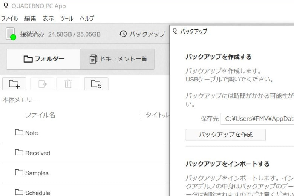Click the new folder icon button
This screenshot has height=196, width=294.
pyautogui.click(x=14, y=84)
